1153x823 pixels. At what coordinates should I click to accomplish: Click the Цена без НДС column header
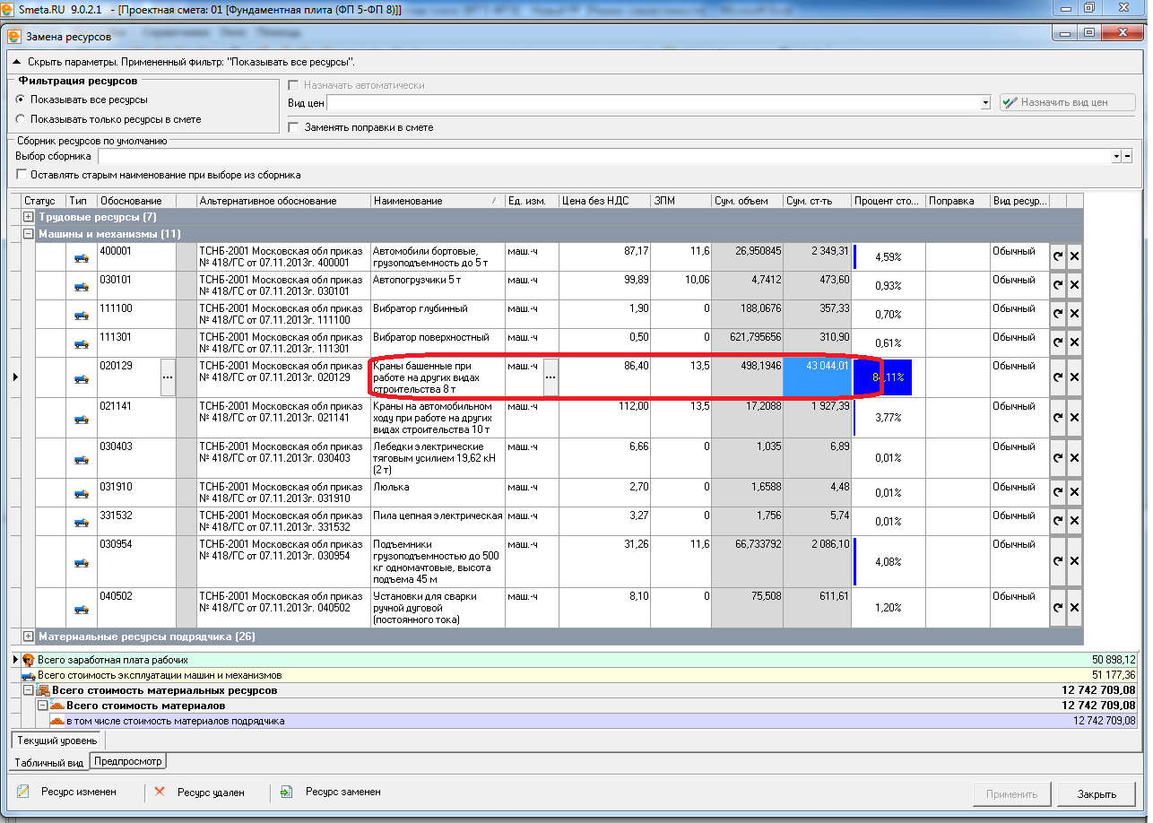604,201
